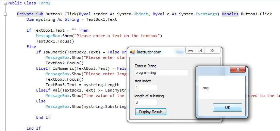This screenshot has height=131, width=280.
Task: Click the 'Enter a String' label
Action: 146,66
